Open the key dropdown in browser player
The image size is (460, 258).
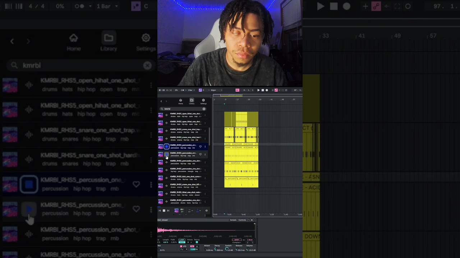[190, 211]
